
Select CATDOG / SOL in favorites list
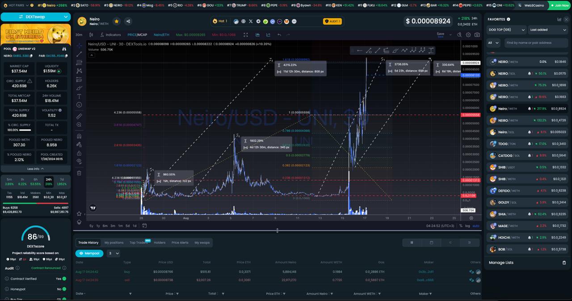pyautogui.click(x=528, y=156)
